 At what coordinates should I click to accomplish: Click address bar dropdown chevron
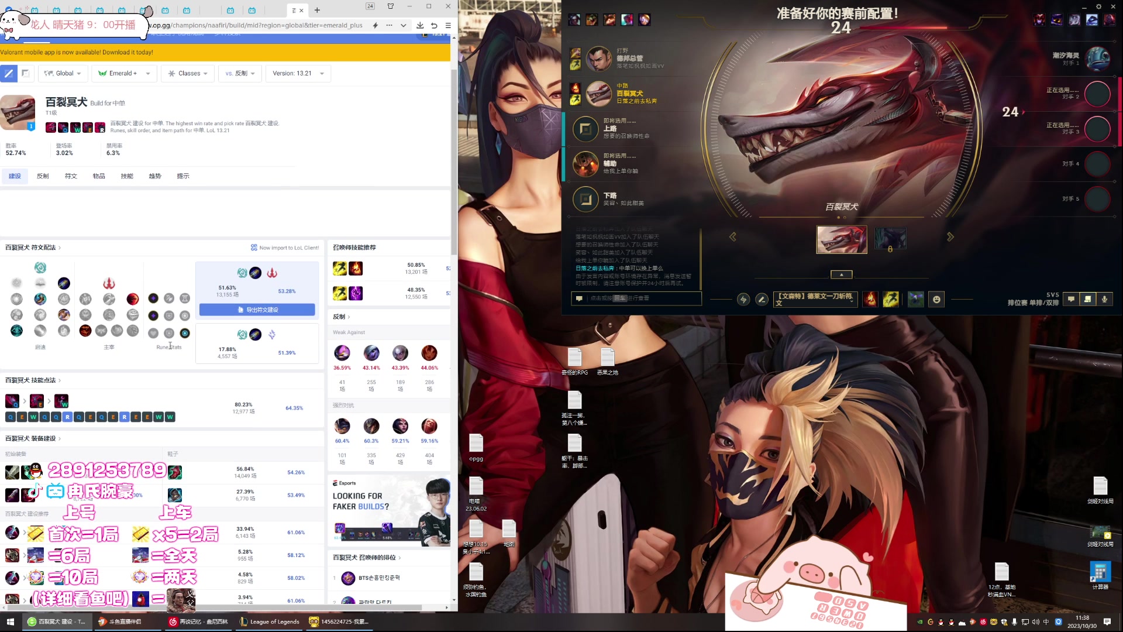[x=403, y=25]
